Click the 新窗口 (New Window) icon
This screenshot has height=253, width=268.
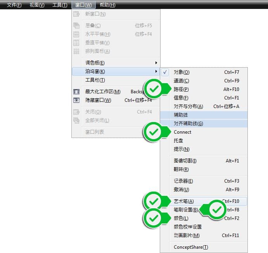76,14
